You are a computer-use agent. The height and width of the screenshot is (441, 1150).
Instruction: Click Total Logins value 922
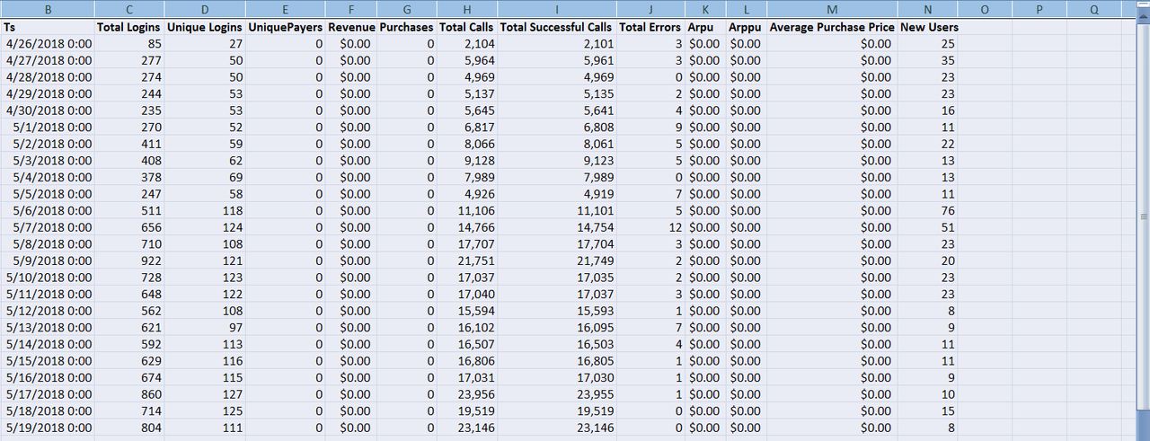click(130, 260)
